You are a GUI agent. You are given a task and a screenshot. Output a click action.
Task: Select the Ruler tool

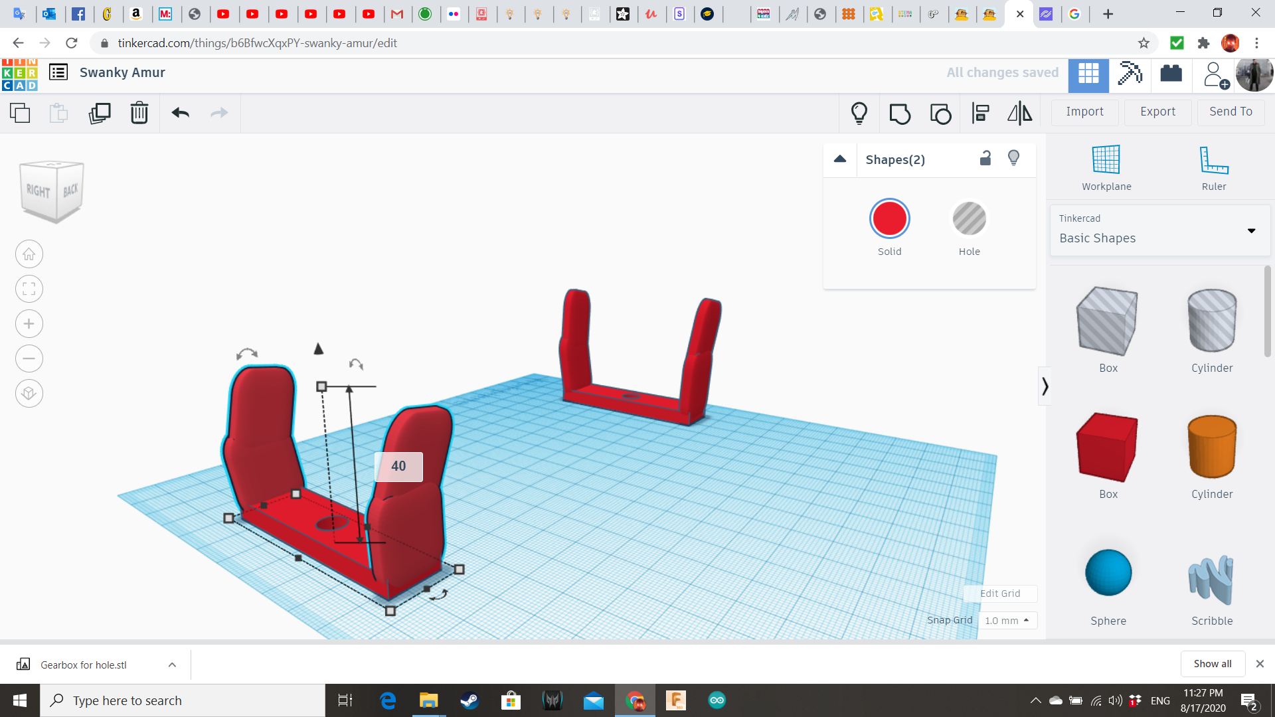click(1213, 167)
